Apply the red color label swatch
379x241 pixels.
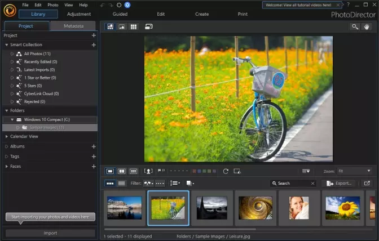tap(194, 171)
